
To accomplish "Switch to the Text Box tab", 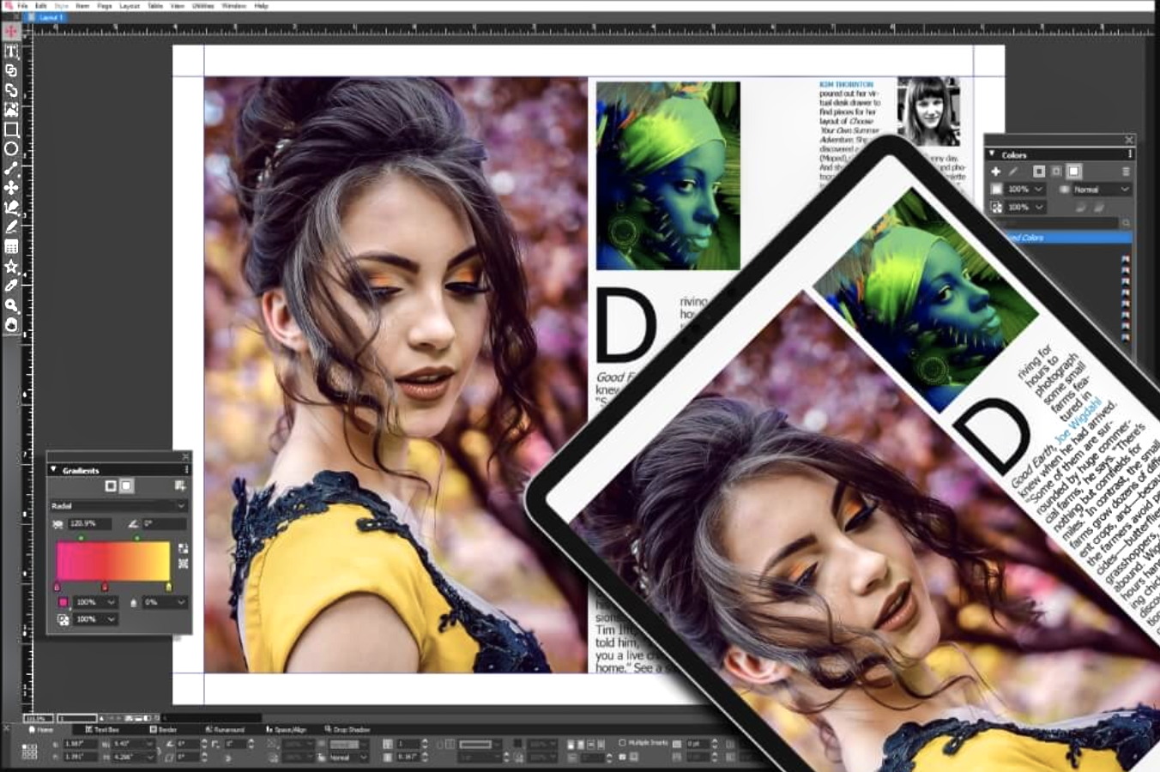I will [102, 730].
